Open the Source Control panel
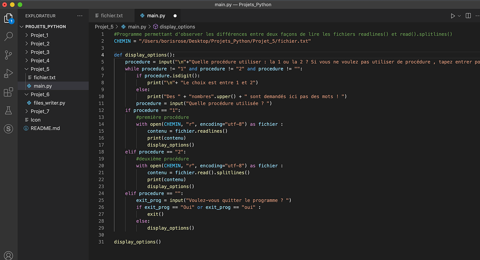The width and height of the screenshot is (480, 260). point(8,55)
